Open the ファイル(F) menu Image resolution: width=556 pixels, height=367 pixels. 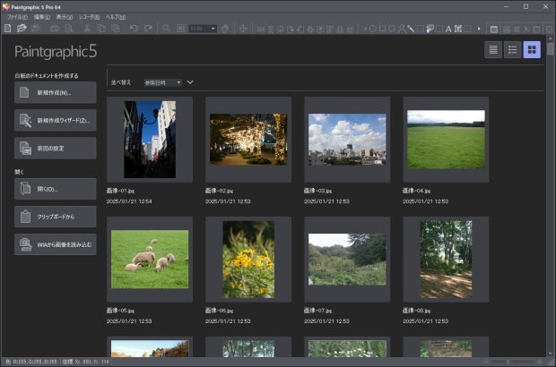pos(17,17)
